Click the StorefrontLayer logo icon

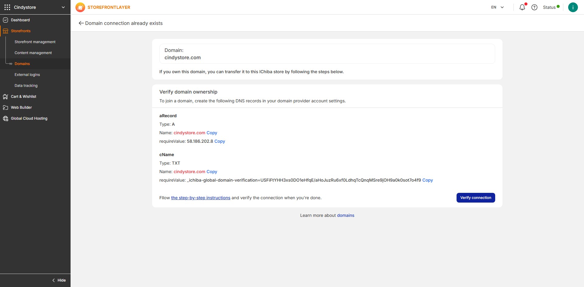coord(80,7)
